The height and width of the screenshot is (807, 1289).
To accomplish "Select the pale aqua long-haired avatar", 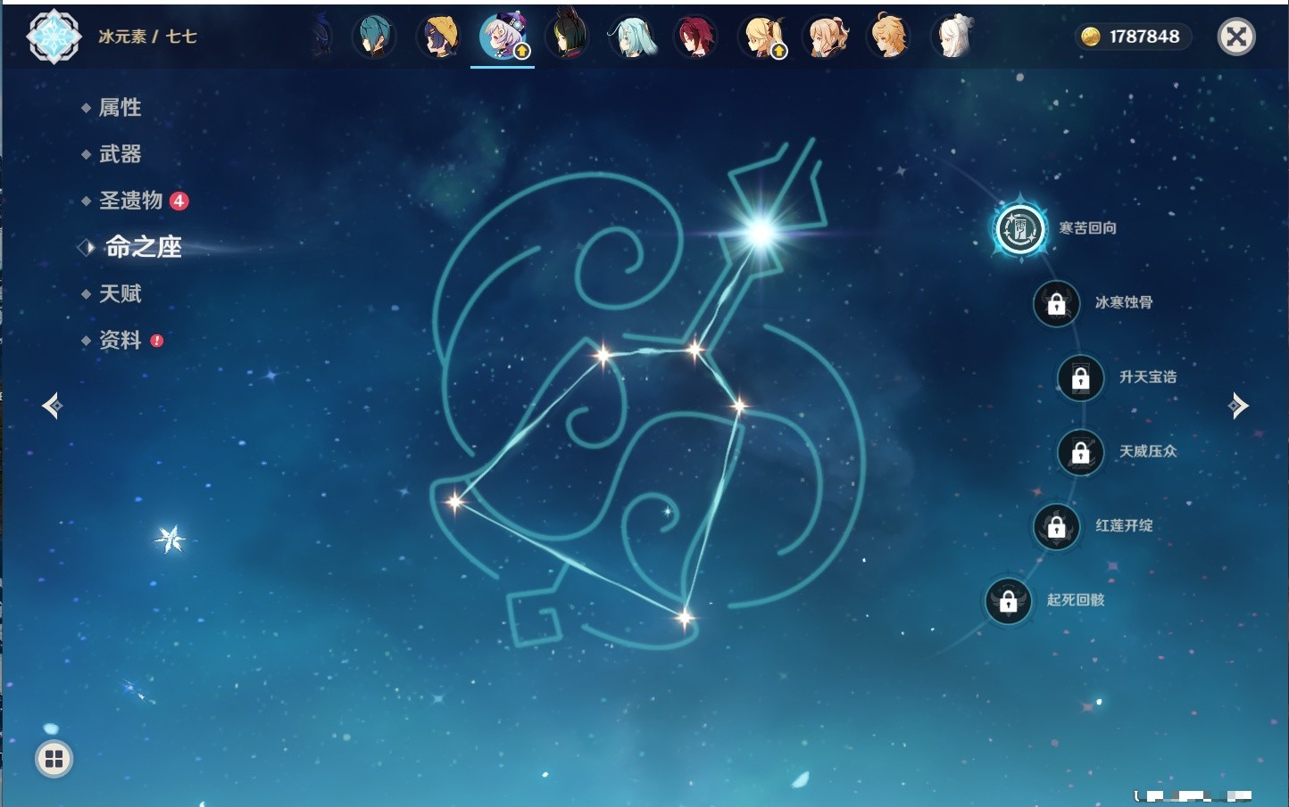I will coord(631,37).
